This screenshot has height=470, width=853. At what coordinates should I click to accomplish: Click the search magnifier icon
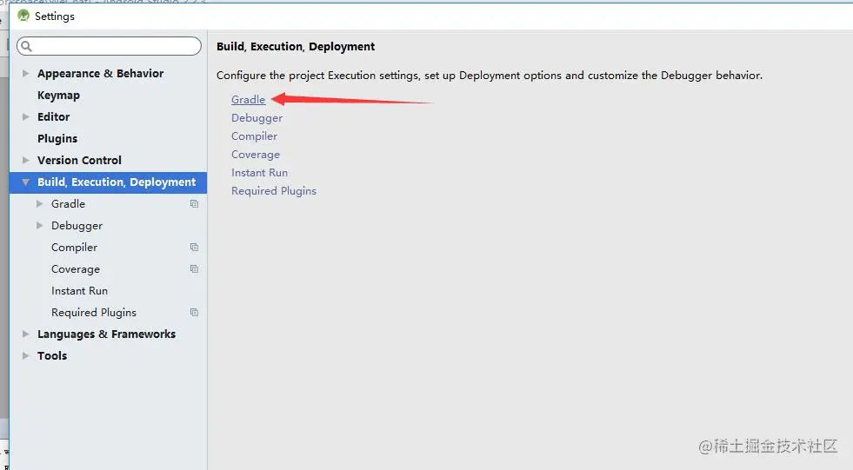[27, 46]
